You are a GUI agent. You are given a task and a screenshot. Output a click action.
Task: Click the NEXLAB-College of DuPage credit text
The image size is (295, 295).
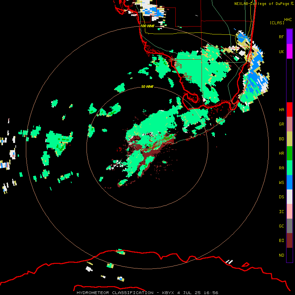(262, 4)
